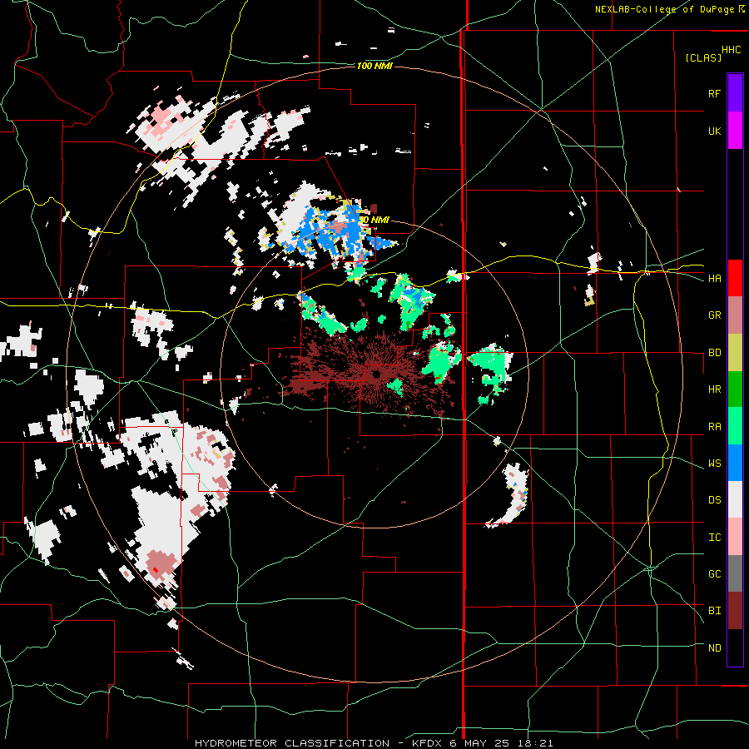
Task: Click the HA legend label
Action: tap(714, 278)
